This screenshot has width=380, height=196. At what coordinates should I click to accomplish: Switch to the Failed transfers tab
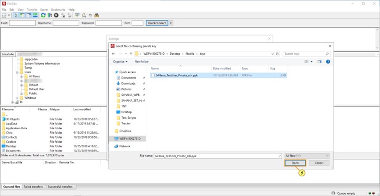[x=33, y=187]
